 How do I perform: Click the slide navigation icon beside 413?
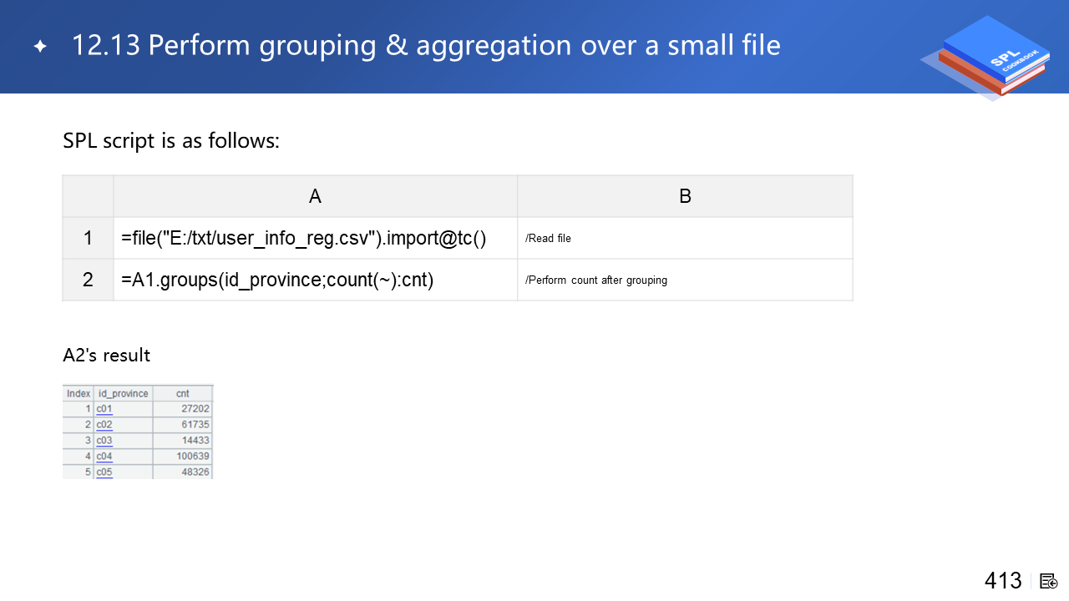tap(1049, 581)
